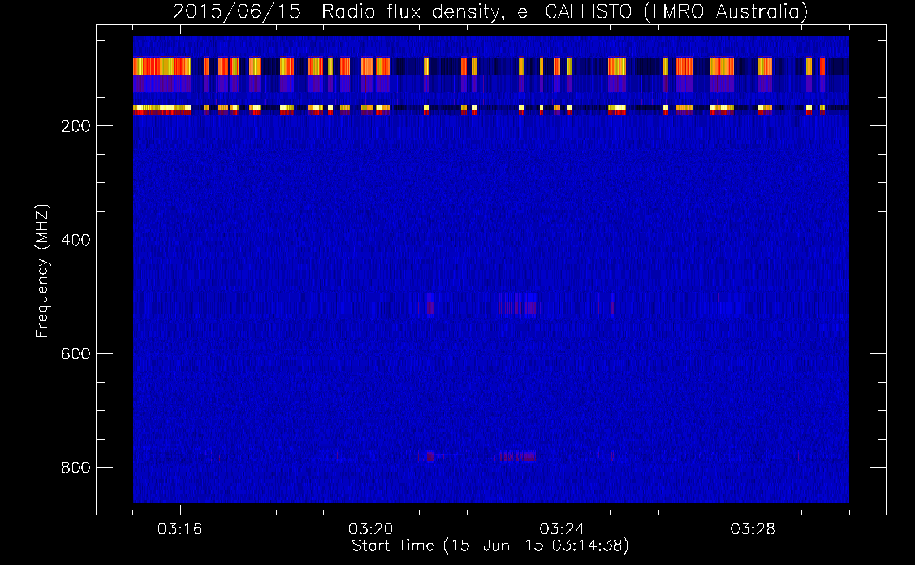Click the 400 frequency tick label
The width and height of the screenshot is (915, 565).
[76, 240]
